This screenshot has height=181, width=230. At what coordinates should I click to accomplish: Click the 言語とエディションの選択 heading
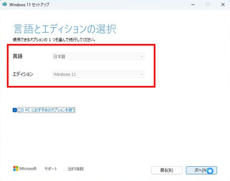65,29
